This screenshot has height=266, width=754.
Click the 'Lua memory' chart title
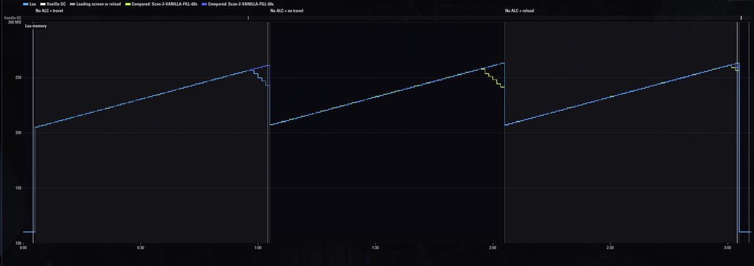click(35, 26)
